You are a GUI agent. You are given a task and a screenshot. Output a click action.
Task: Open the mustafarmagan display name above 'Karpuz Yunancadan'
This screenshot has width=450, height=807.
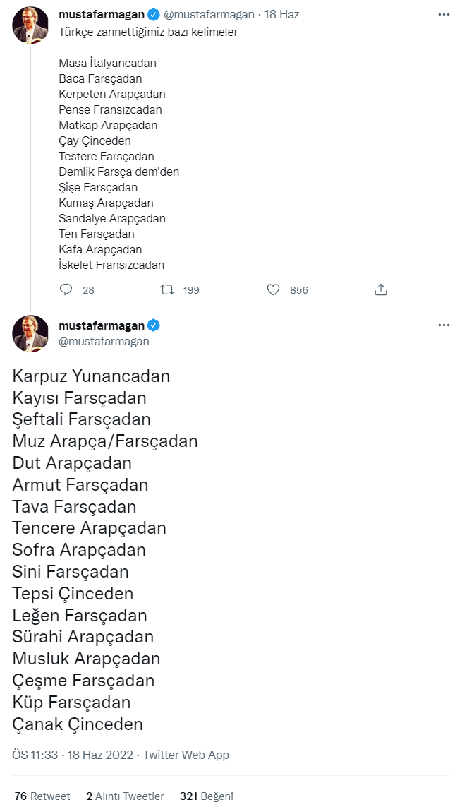(x=102, y=325)
